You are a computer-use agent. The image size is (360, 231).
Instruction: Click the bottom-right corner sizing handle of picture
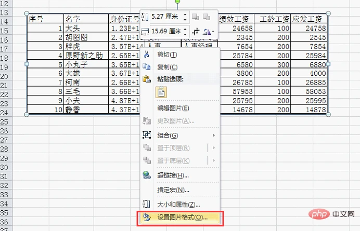click(328, 114)
